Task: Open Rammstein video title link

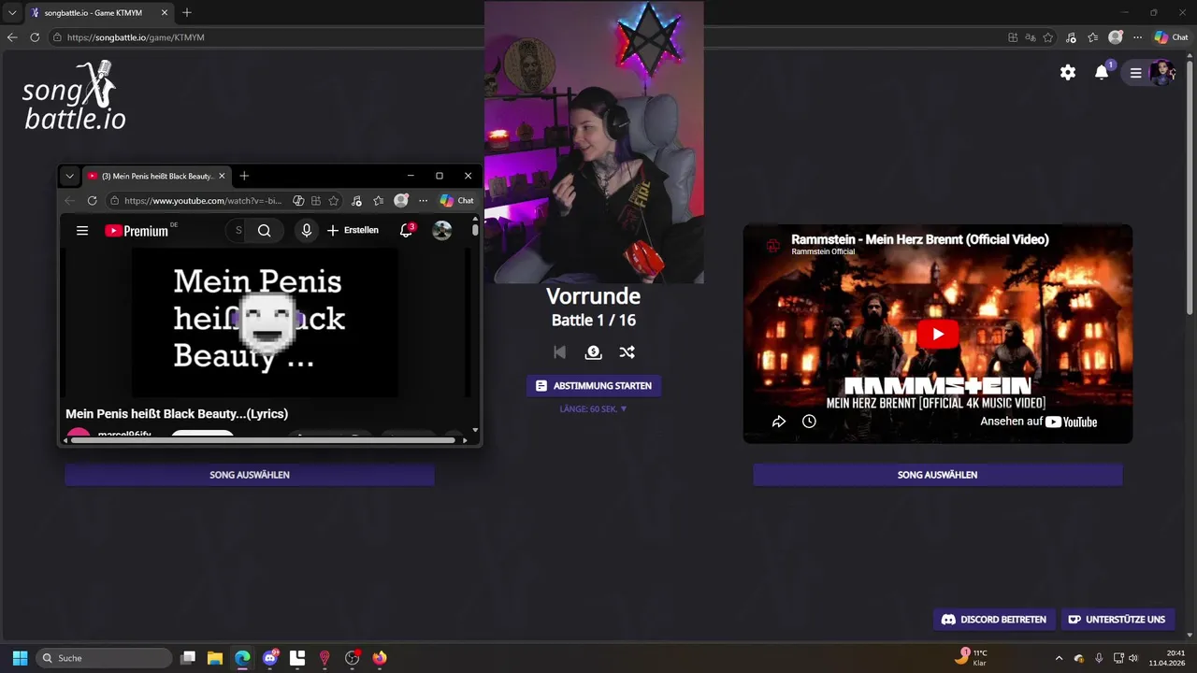Action: click(919, 239)
